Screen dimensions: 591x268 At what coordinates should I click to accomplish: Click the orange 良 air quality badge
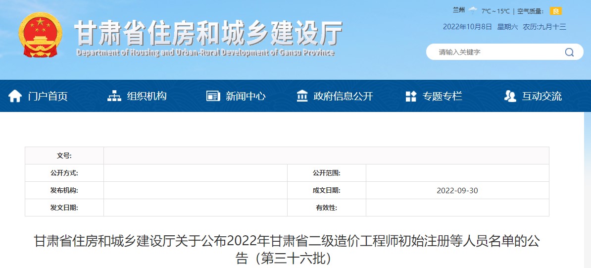[x=556, y=11]
